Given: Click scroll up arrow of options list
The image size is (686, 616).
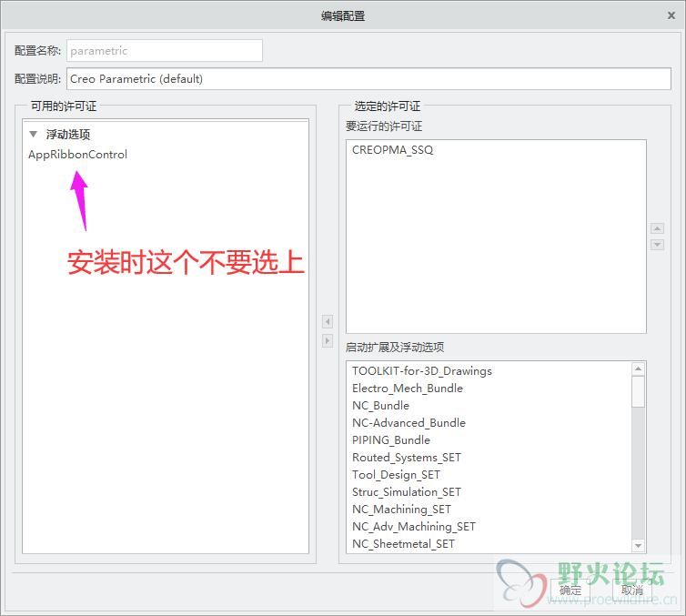Looking at the screenshot, I should (x=639, y=369).
